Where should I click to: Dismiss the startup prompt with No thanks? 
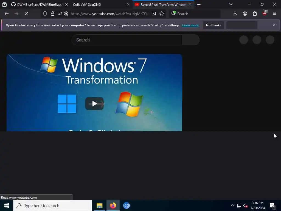click(x=213, y=25)
